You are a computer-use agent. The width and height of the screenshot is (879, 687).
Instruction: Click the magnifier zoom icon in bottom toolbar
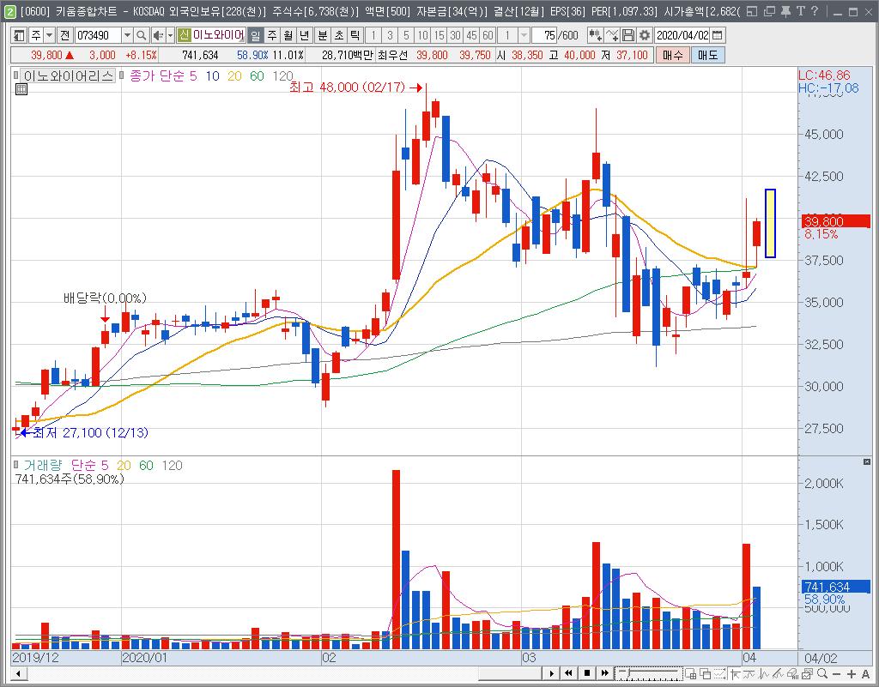(821, 673)
